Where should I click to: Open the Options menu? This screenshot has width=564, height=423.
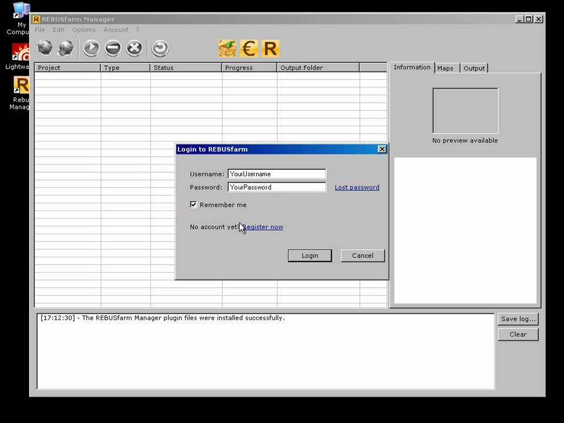pos(84,30)
